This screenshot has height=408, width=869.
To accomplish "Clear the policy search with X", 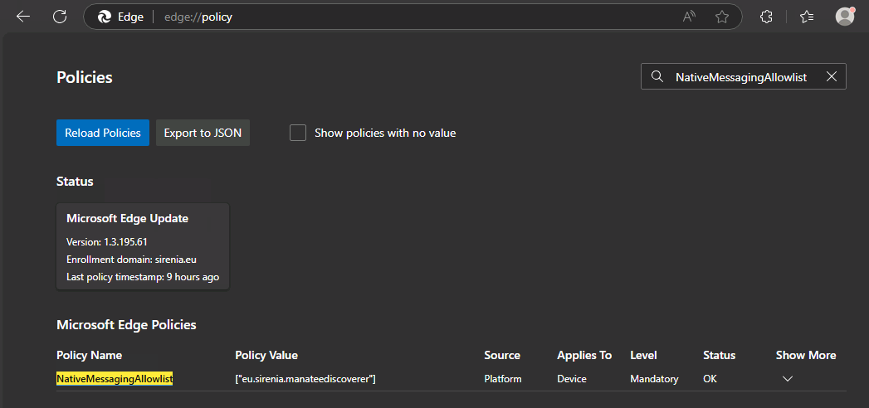I will 832,77.
